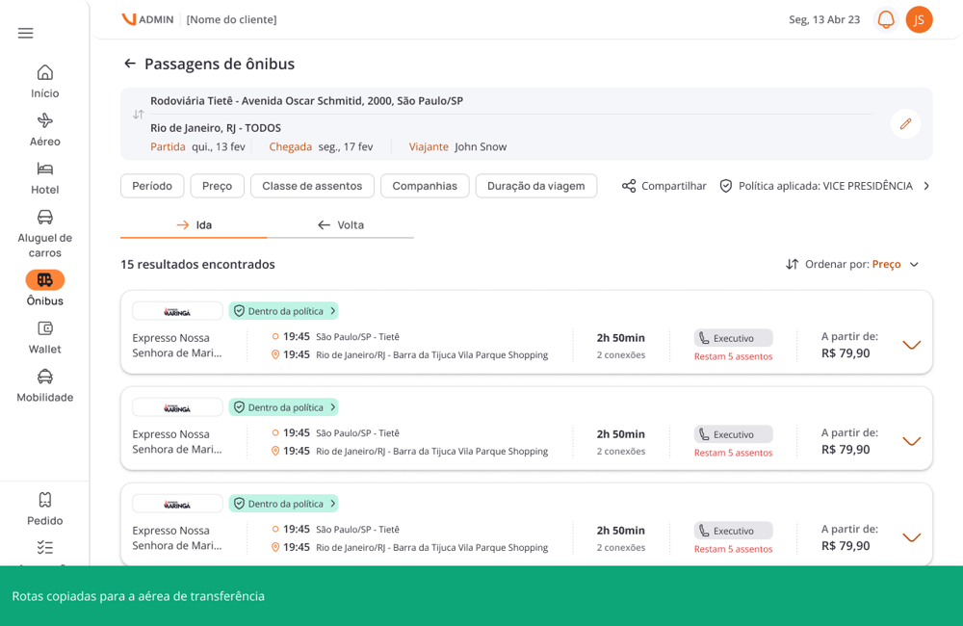Open the Aéreo flights section
963x626 pixels.
[x=45, y=120]
